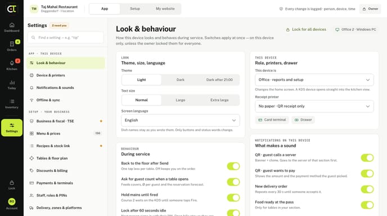Image resolution: width=387 pixels, height=216 pixels.
Task: Click the people icon for Staff, roles & PINs
Action: (31, 195)
